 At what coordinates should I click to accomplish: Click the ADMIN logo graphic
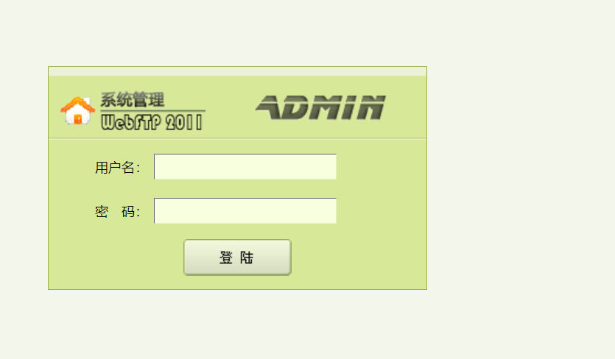tap(320, 107)
